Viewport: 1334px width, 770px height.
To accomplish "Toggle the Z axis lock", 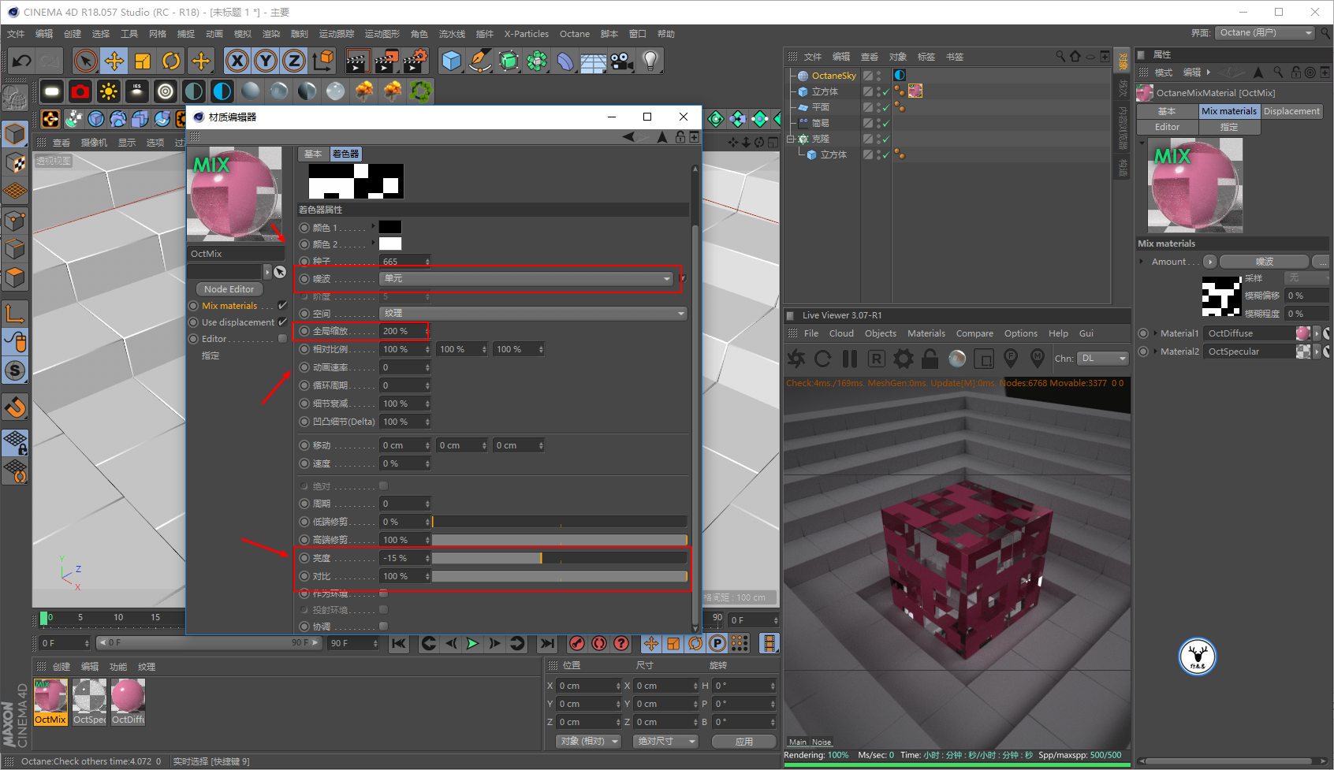I will [293, 61].
